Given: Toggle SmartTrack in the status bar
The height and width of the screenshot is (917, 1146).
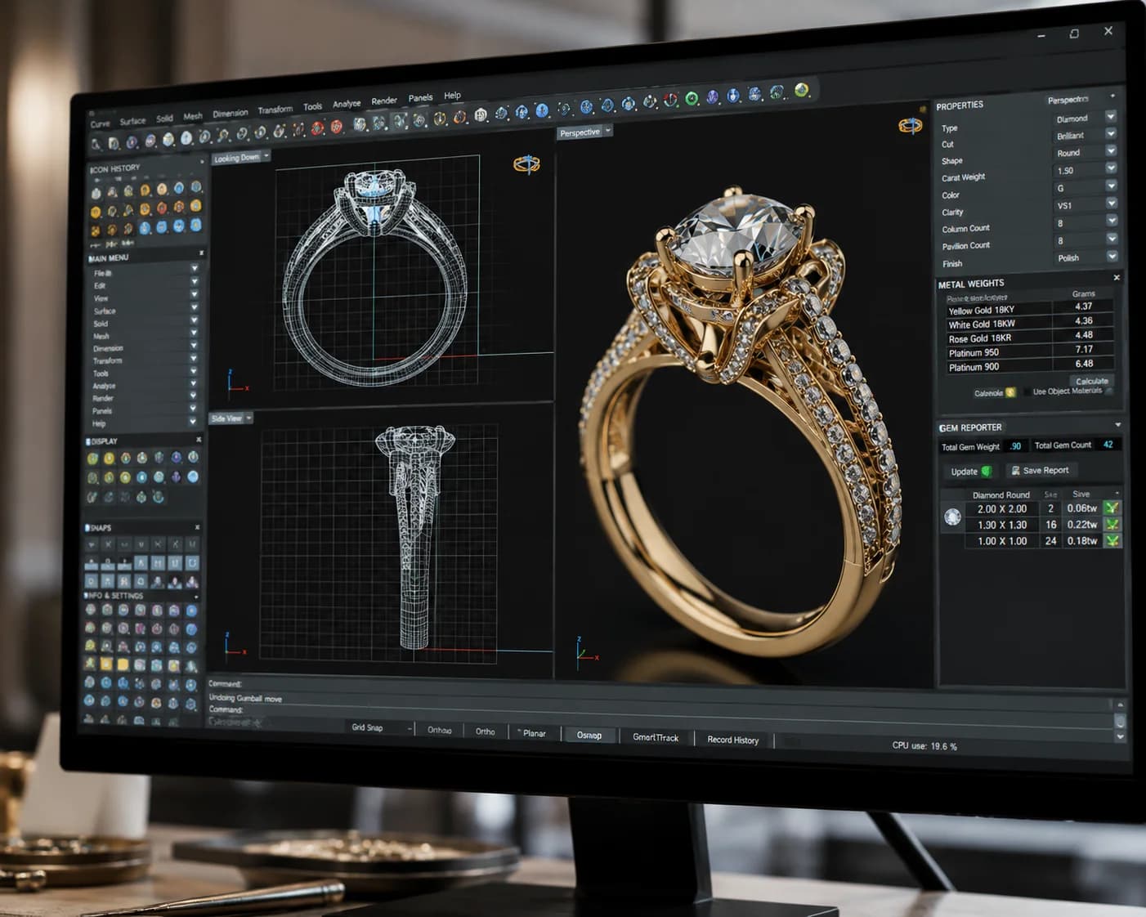Looking at the screenshot, I should click(655, 737).
